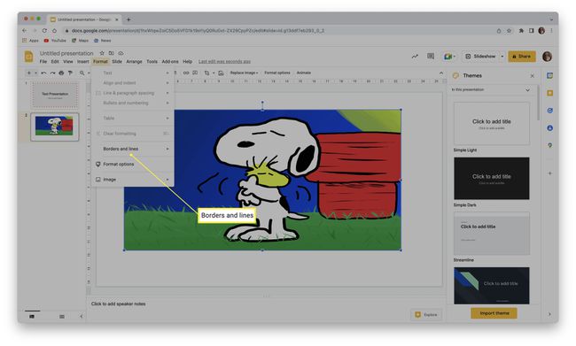Open the comment history icon
The width and height of the screenshot is (576, 346).
coord(431,56)
